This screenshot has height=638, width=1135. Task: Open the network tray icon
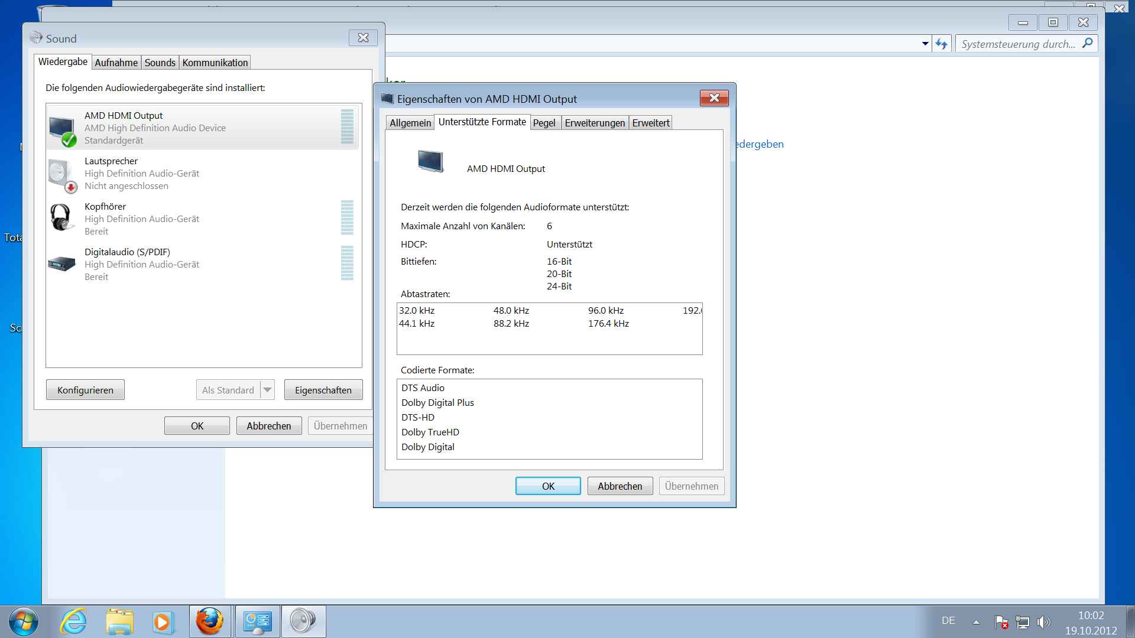click(1023, 621)
